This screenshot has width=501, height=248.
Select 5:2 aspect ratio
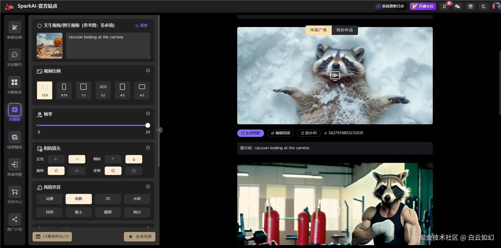click(103, 90)
